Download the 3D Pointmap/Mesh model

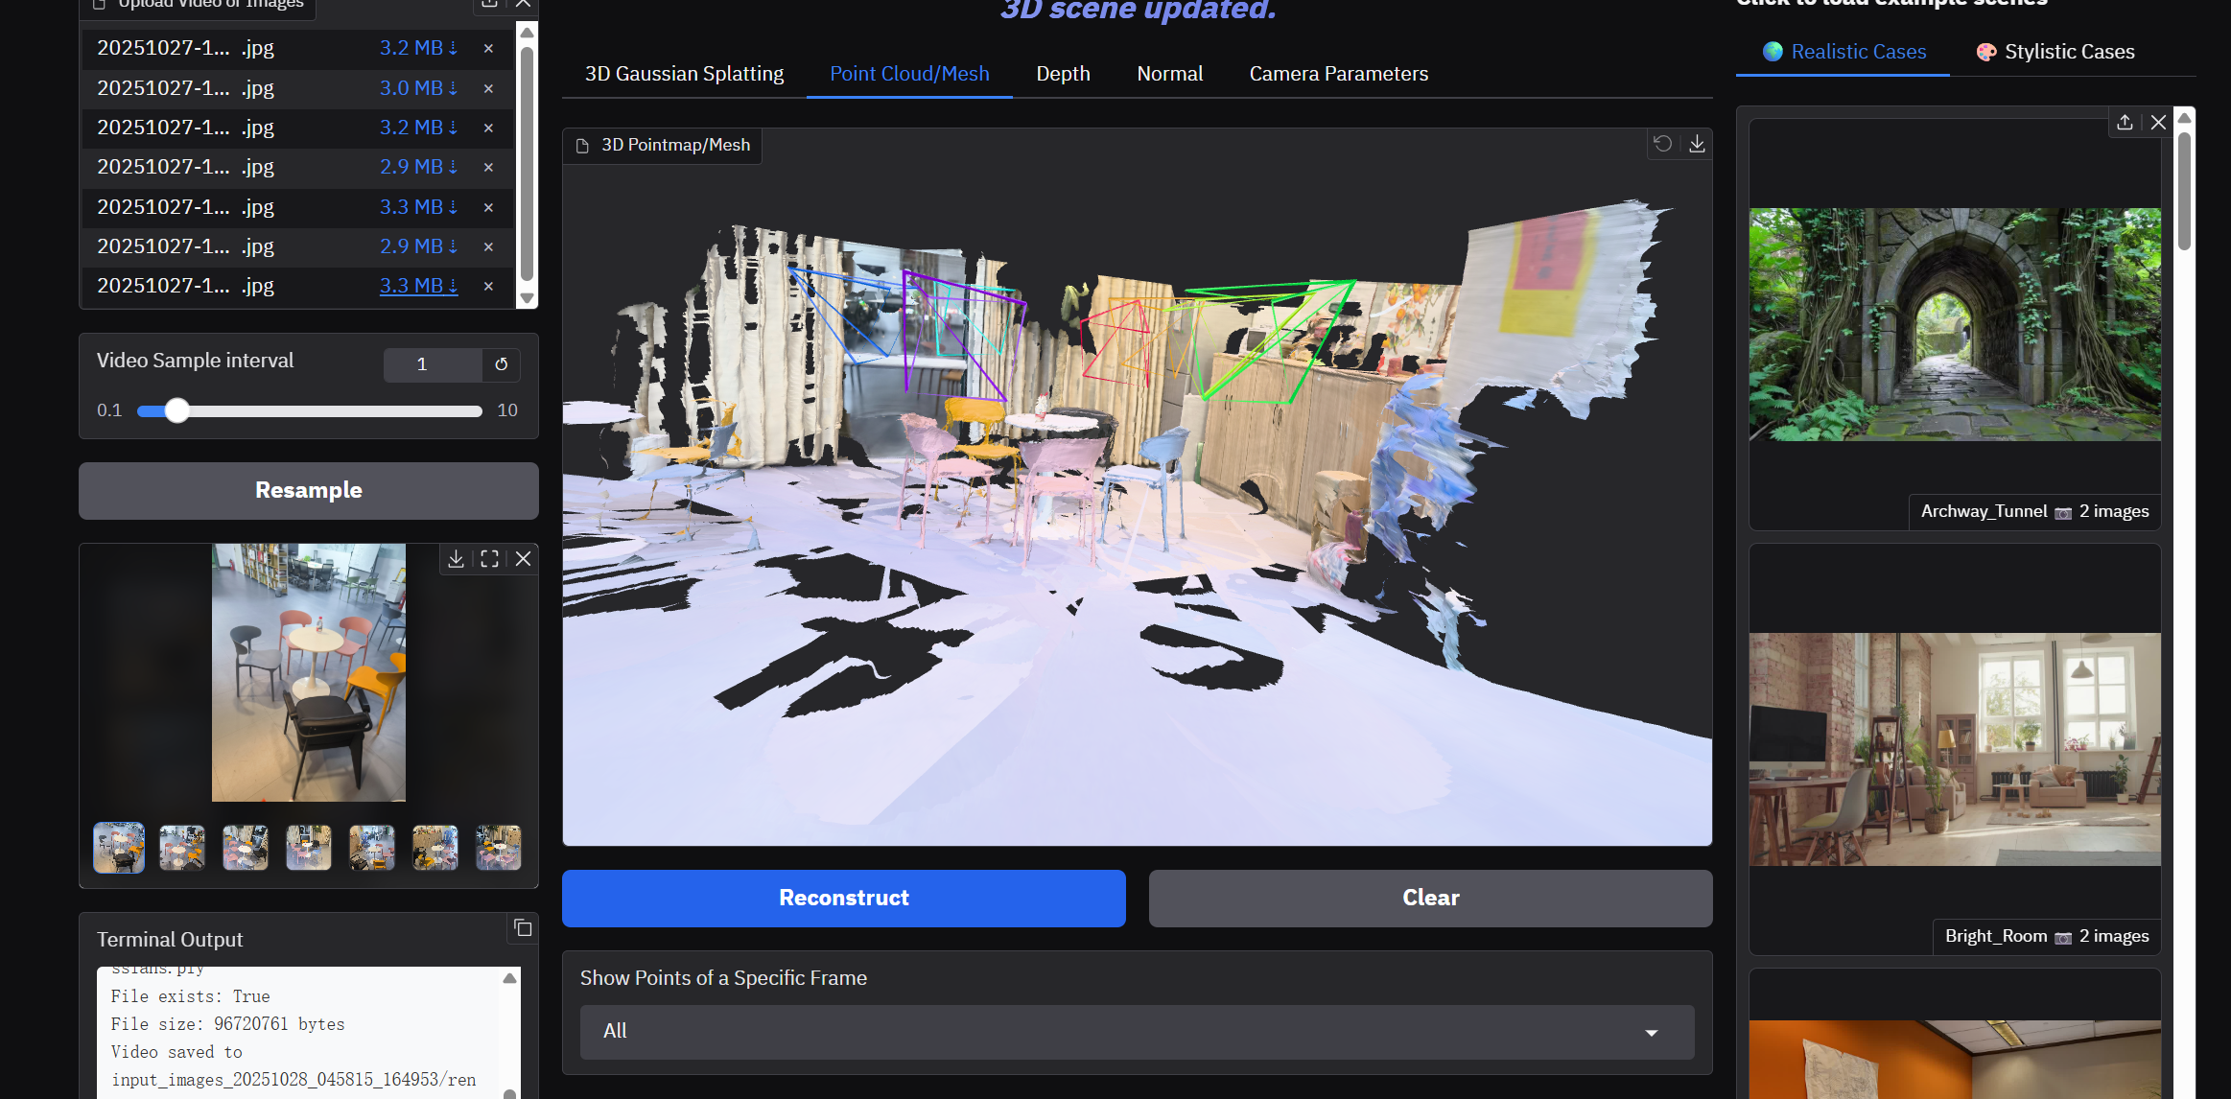click(1697, 144)
